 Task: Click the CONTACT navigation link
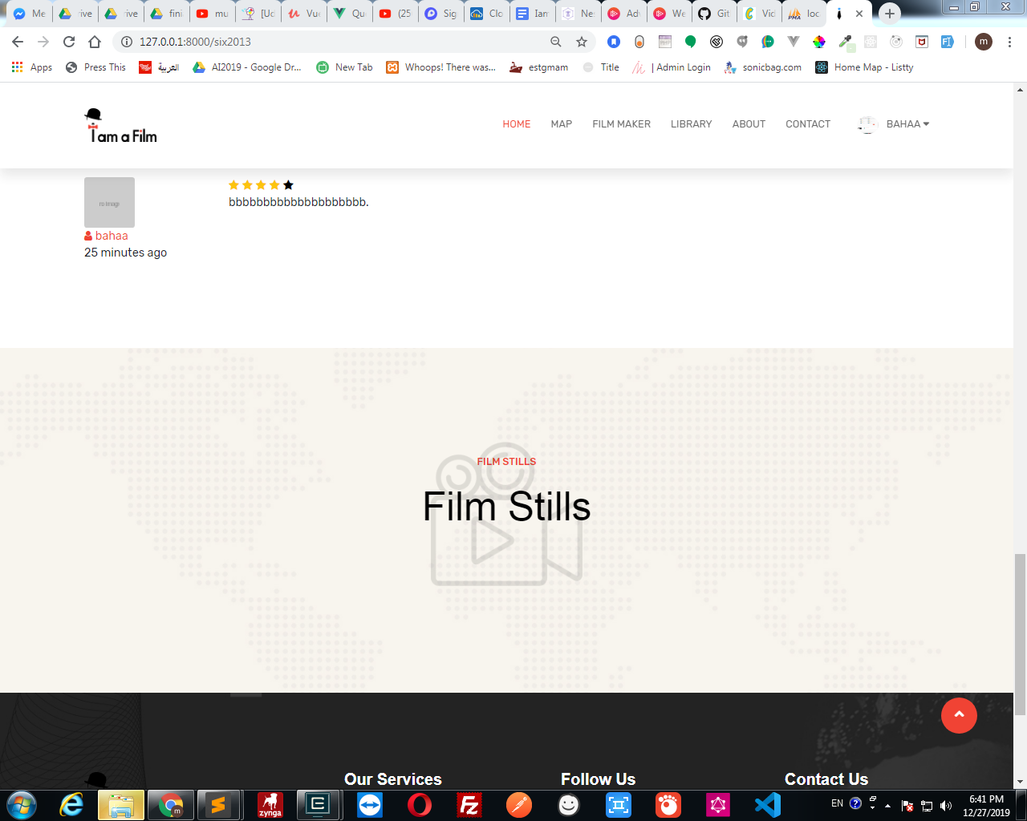pos(807,124)
